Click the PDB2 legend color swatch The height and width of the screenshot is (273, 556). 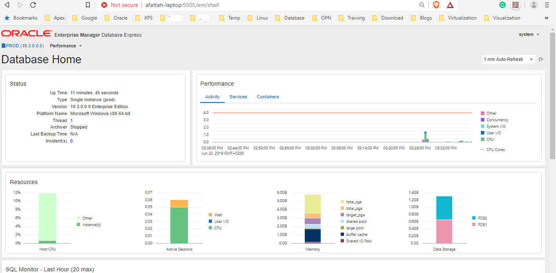tap(474, 218)
